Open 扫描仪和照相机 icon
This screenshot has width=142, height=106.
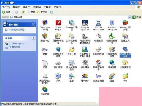[112, 49]
